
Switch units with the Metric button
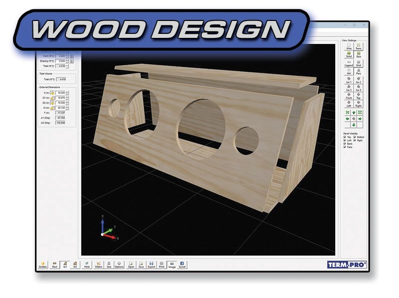(98, 265)
